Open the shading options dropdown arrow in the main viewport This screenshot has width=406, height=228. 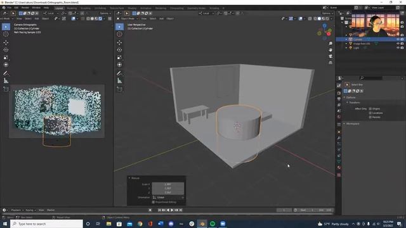331,18
